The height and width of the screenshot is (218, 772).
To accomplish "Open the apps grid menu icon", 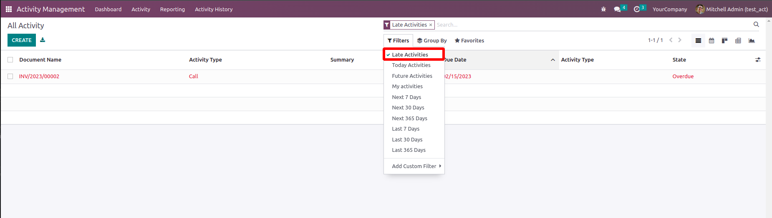I will pos(9,9).
